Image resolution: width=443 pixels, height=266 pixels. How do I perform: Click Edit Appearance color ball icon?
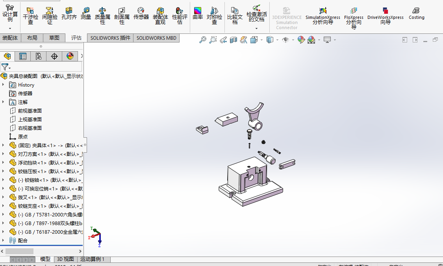301,40
